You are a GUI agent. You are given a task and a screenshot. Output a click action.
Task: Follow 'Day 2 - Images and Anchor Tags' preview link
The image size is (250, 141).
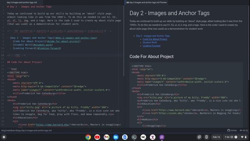point(153,36)
